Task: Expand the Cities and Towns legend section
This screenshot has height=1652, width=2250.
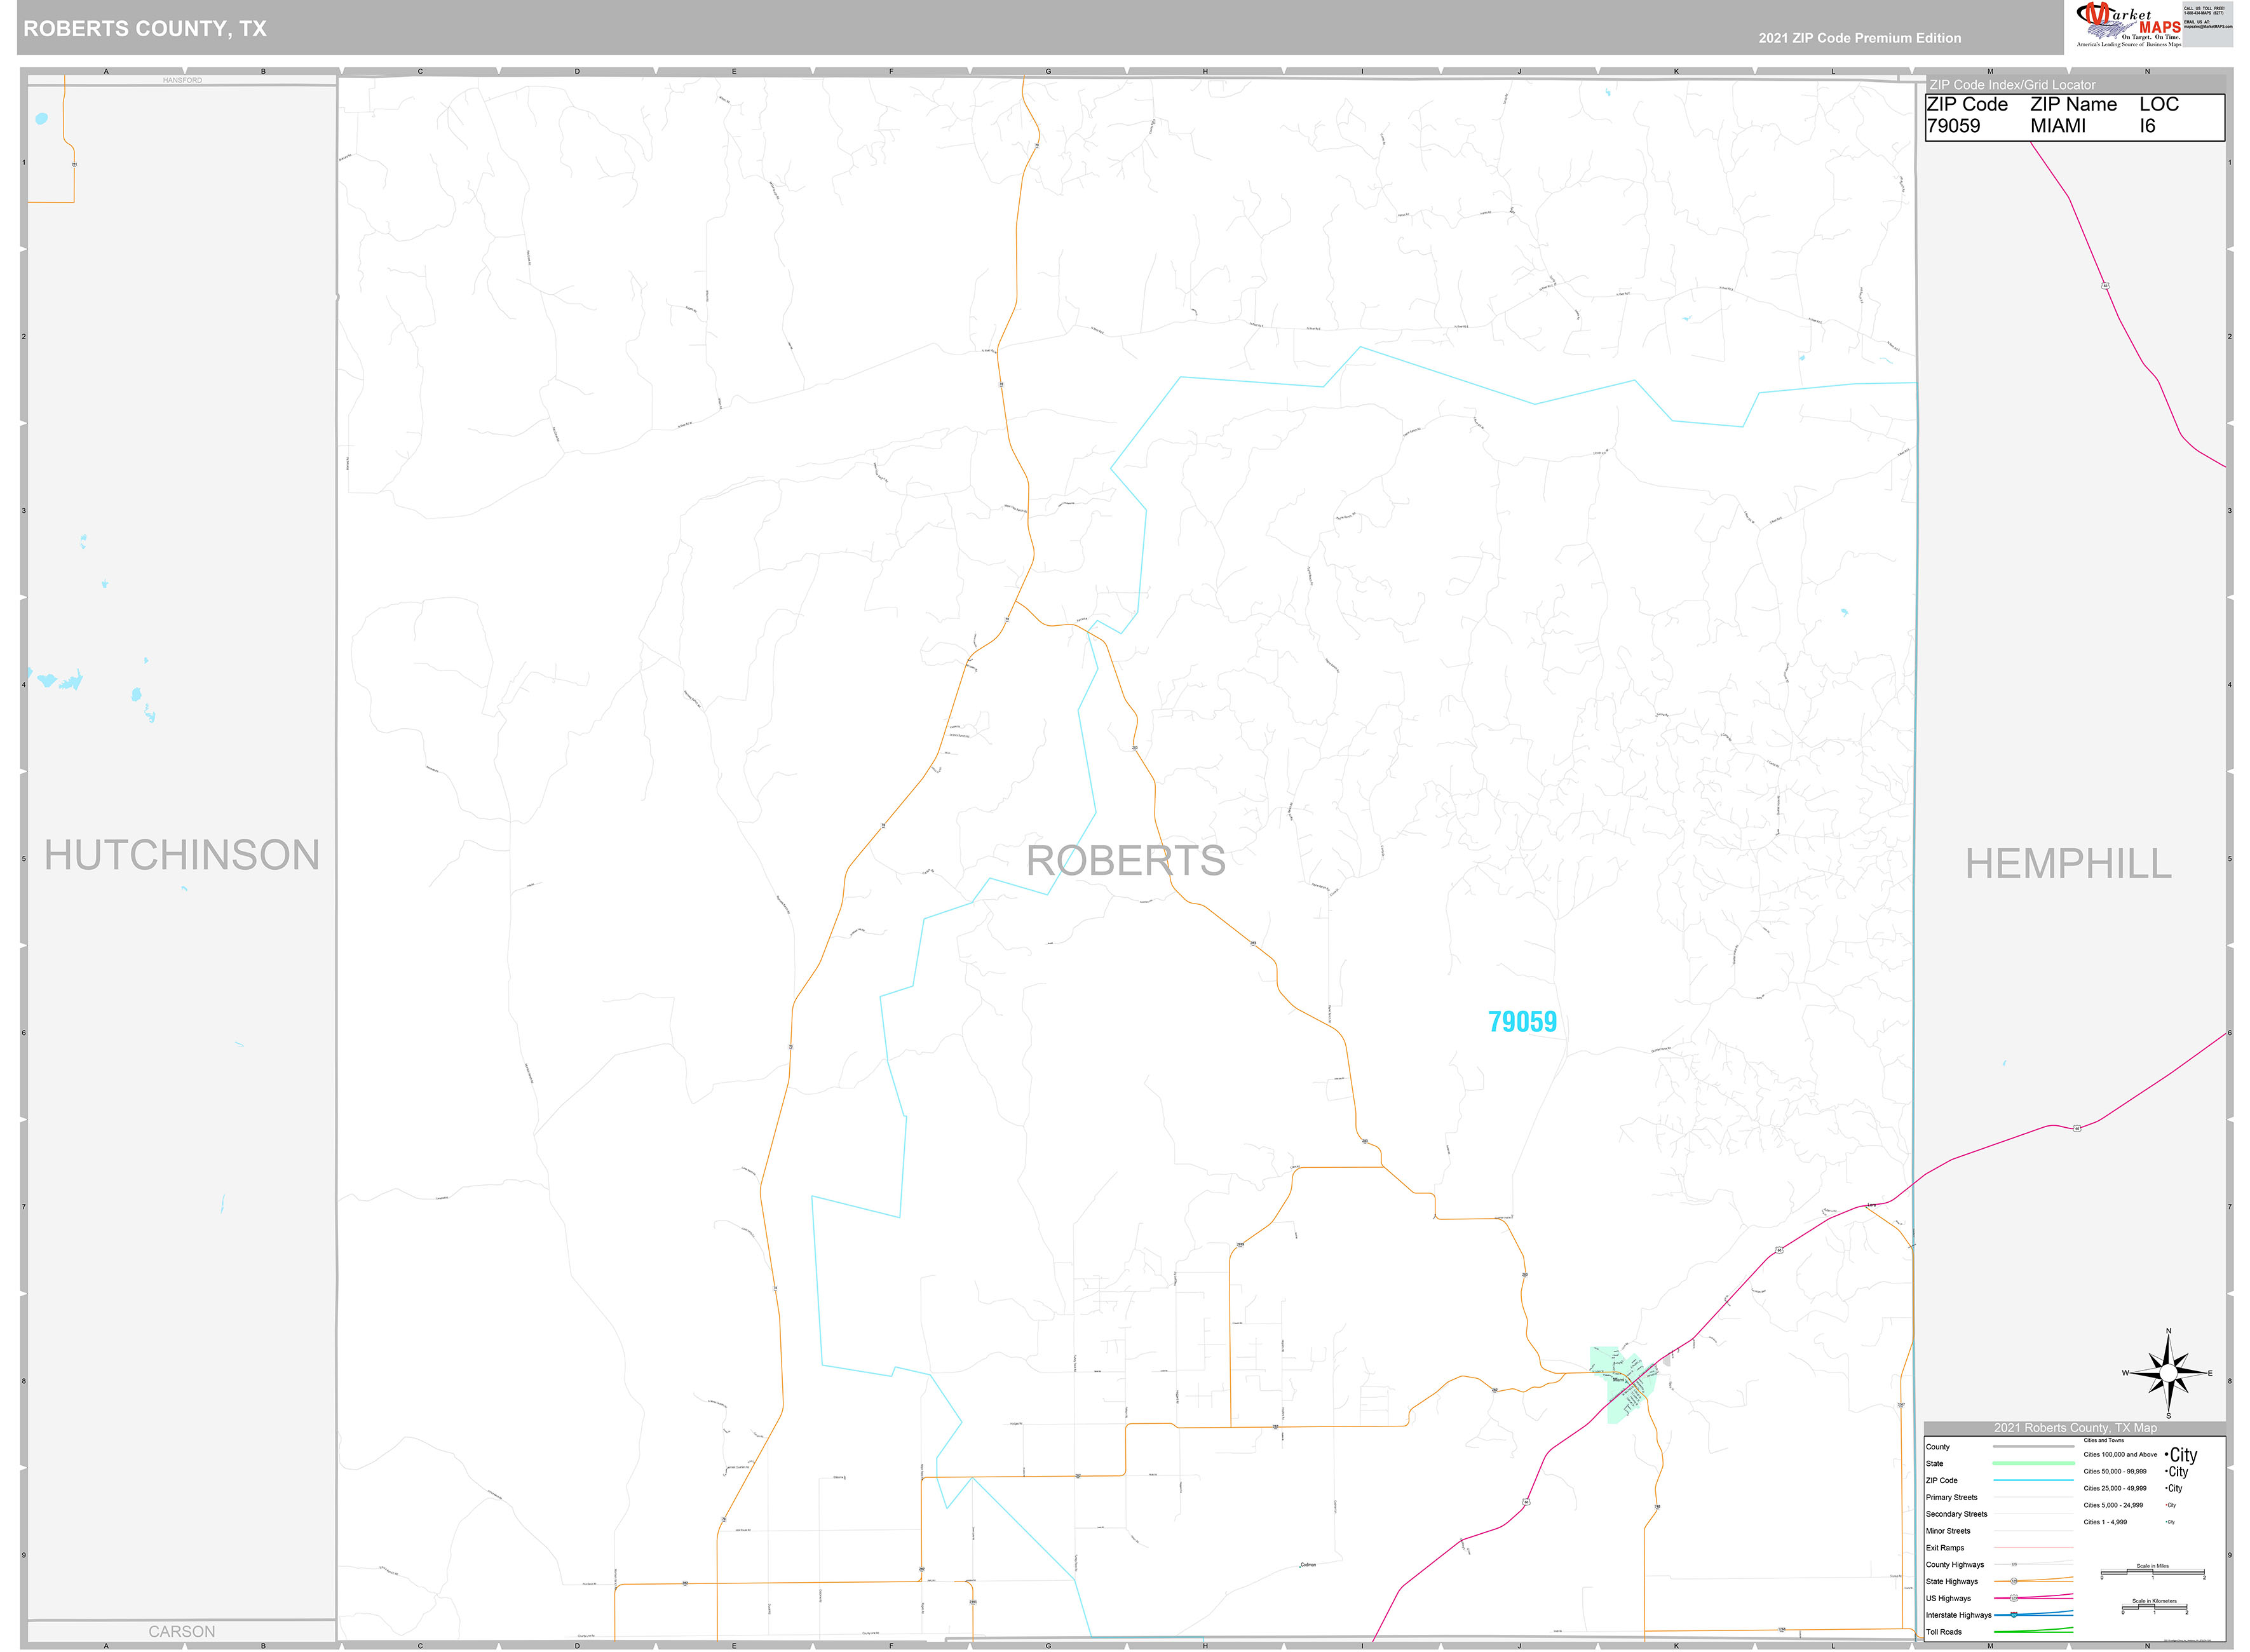Action: (x=2104, y=1441)
